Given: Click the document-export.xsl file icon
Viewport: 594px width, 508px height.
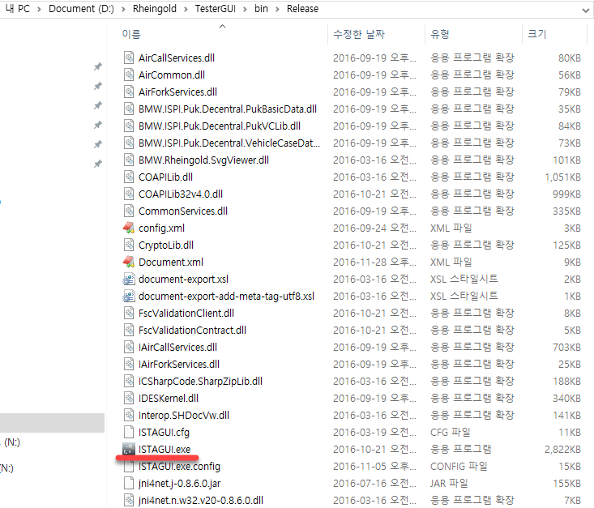Looking at the screenshot, I should point(129,279).
